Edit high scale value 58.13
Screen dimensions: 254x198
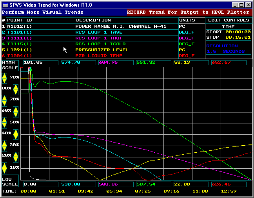pos(191,62)
